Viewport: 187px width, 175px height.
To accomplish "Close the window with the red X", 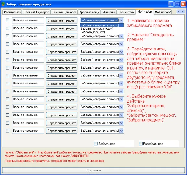I will pos(183,4).
